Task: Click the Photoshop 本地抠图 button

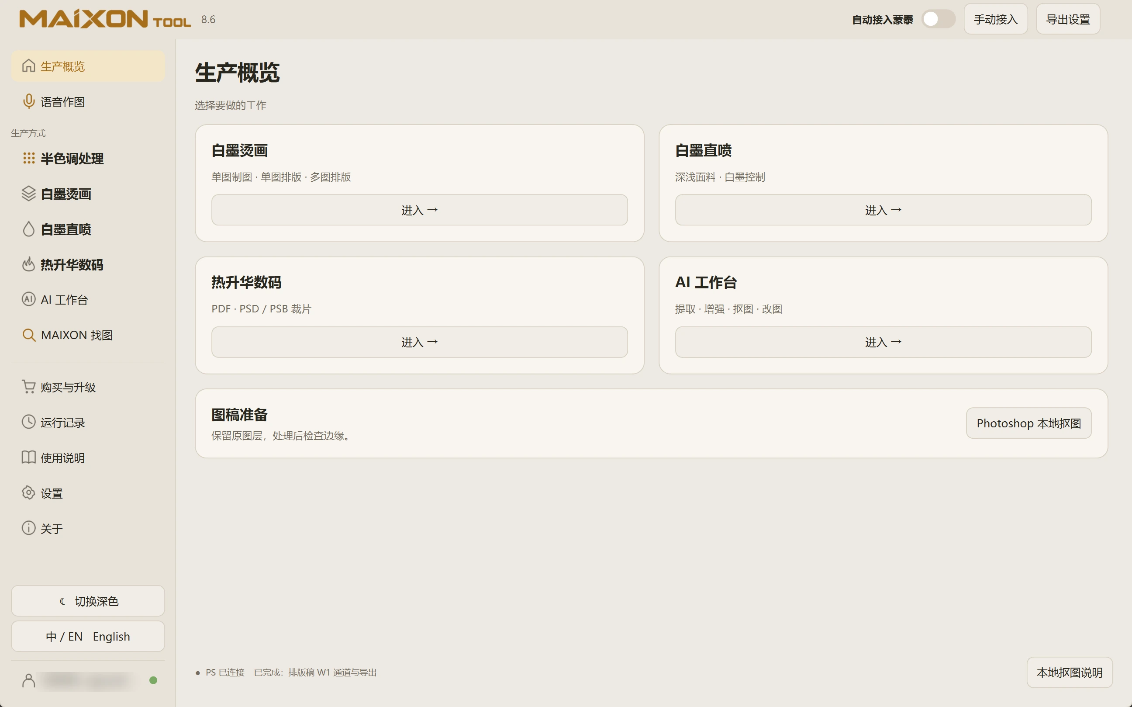Action: click(1028, 423)
